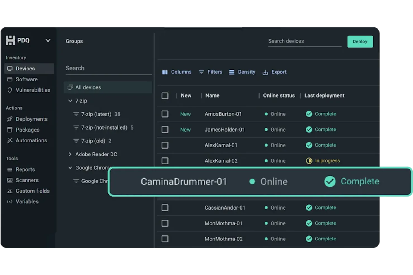This screenshot has width=413, height=275.
Task: Open Deployments via its rocket icon
Action: point(9,119)
